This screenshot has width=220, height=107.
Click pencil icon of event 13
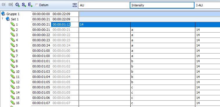tap(13, 87)
